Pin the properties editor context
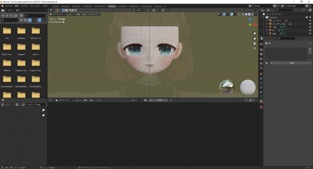The height and width of the screenshot is (169, 313). pyautogui.click(x=310, y=43)
